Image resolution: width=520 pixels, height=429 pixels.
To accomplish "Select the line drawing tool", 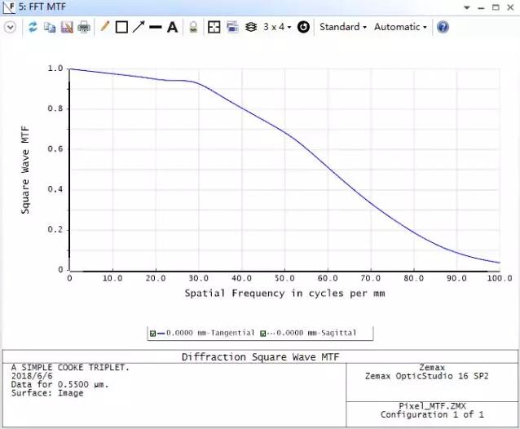I will tap(156, 27).
